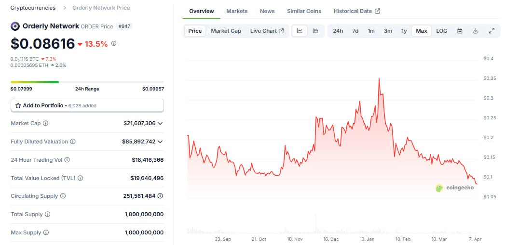
Task: Open the Cryptocurrencies breadcrumb link
Action: (x=33, y=8)
